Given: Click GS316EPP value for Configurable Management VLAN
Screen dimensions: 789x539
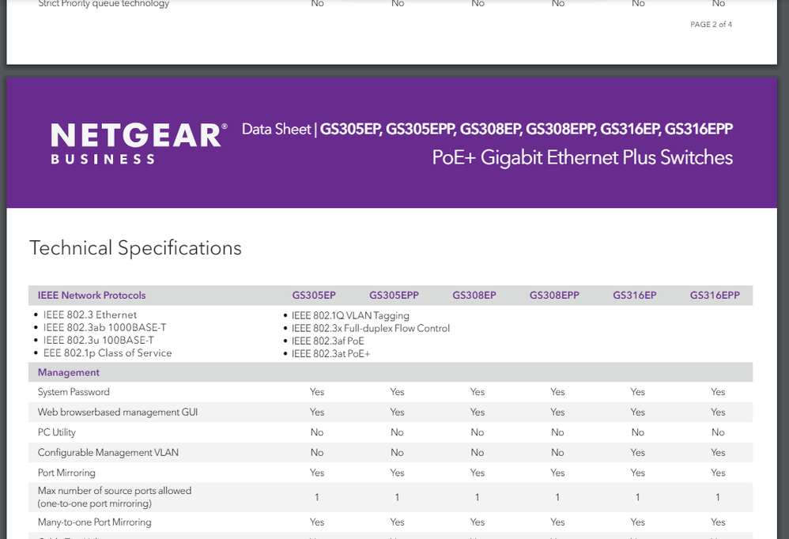Looking at the screenshot, I should click(x=718, y=453).
